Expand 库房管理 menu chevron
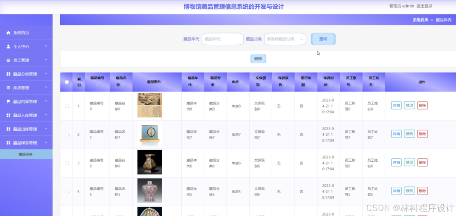 coord(46,87)
